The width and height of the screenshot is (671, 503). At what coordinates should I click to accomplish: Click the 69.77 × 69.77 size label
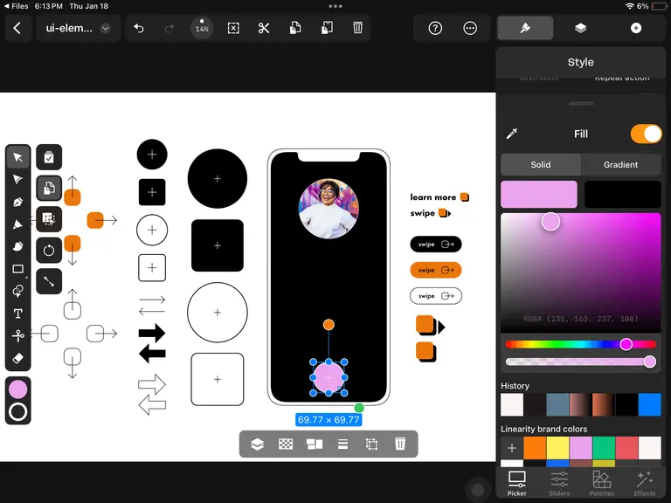point(329,419)
